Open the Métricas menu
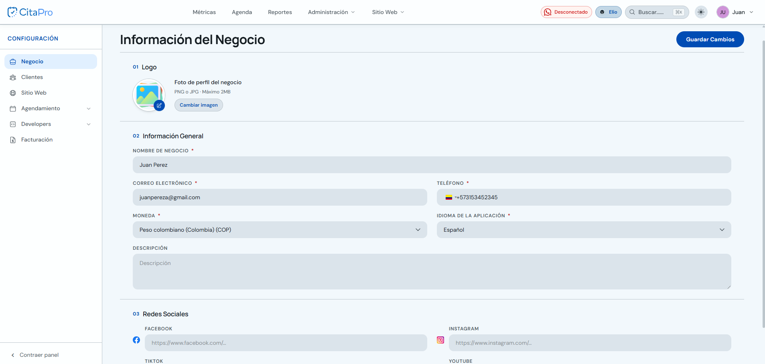 point(204,12)
